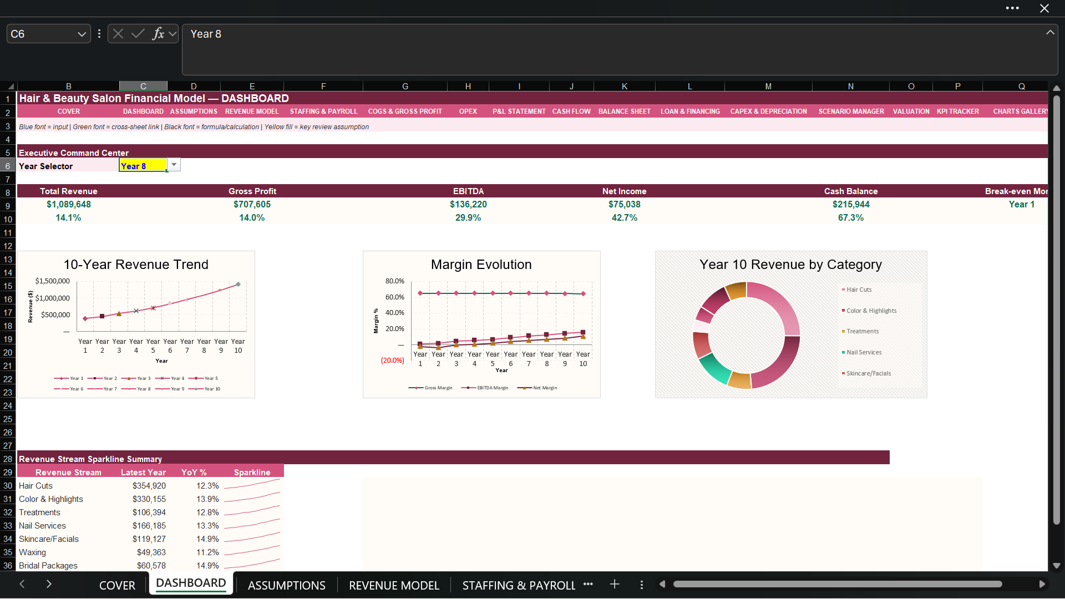Add a new sheet with plus icon
This screenshot has width=1065, height=599.
tap(615, 585)
